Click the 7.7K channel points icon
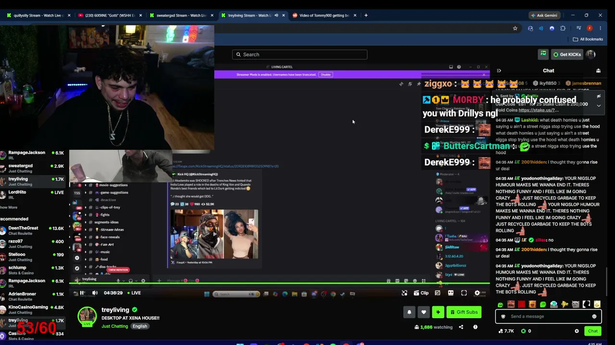Viewport: 615px width, 345px height. coord(501,331)
